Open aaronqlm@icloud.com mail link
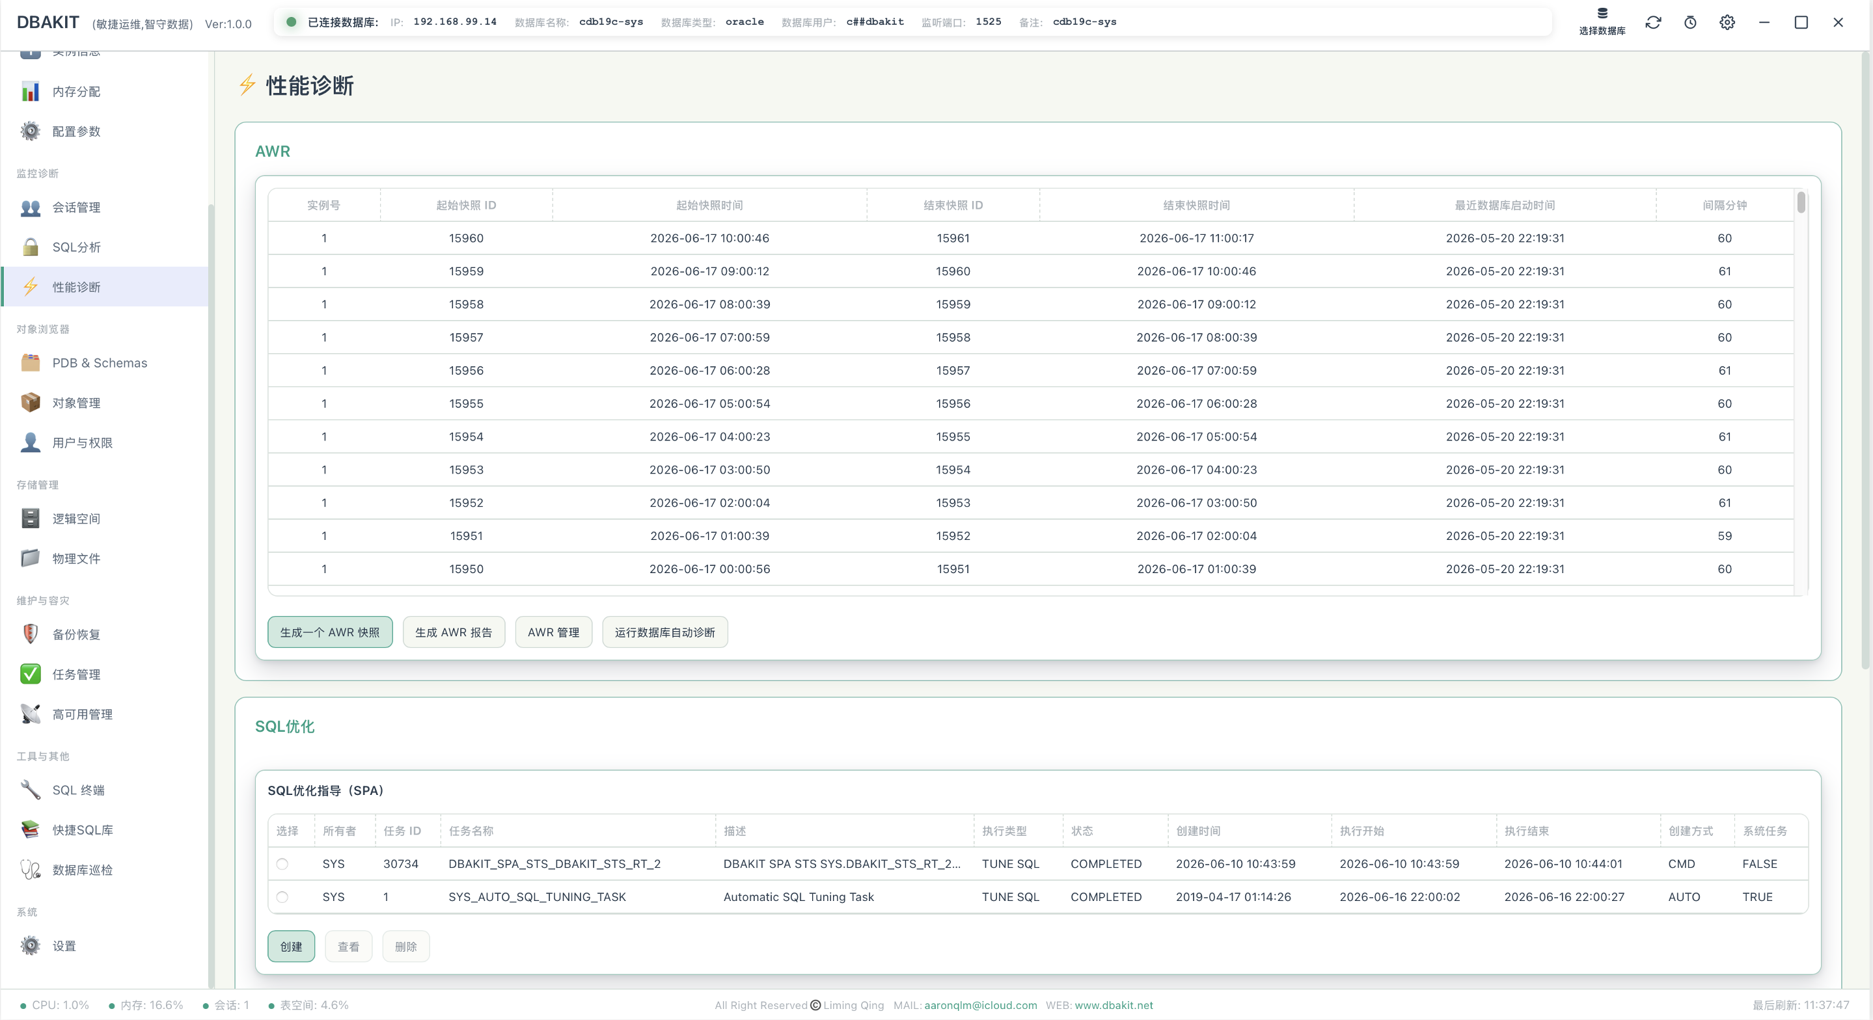 [980, 1006]
